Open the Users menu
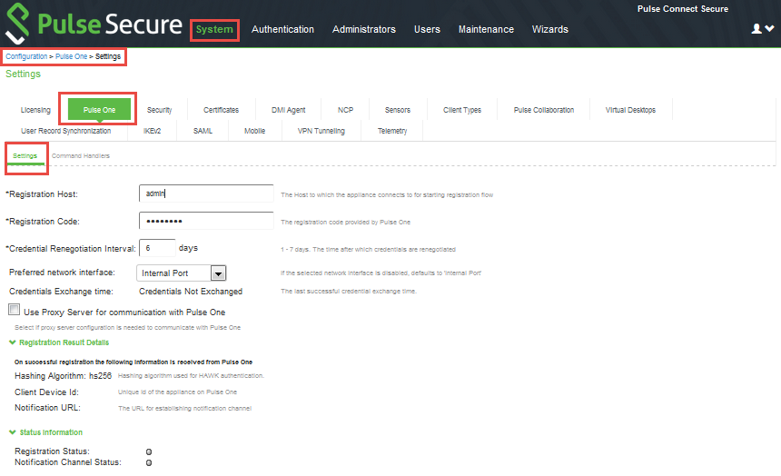Screen dimensions: 781x476 427,29
